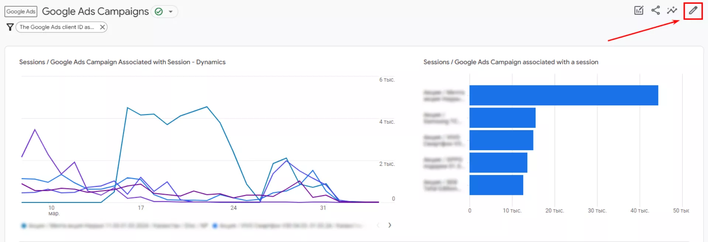Select the longest bar in bar chart
The width and height of the screenshot is (708, 242).
(563, 95)
